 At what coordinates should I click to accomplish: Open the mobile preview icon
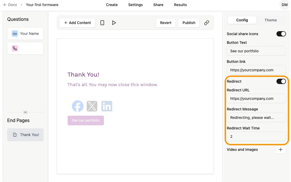[102, 23]
